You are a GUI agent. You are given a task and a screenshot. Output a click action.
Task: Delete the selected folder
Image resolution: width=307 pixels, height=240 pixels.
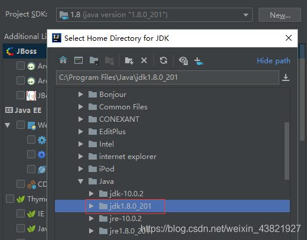pyautogui.click(x=144, y=60)
